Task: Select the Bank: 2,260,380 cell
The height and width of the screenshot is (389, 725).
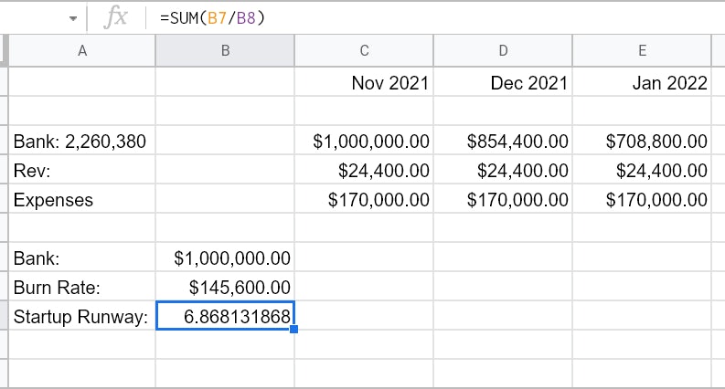Action: pos(82,142)
